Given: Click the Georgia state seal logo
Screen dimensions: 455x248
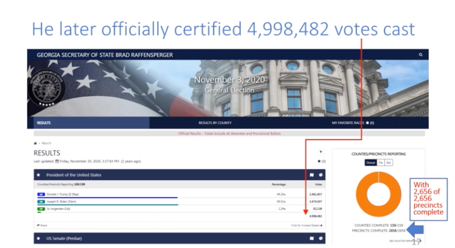Looking at the screenshot, I should pos(46,88).
